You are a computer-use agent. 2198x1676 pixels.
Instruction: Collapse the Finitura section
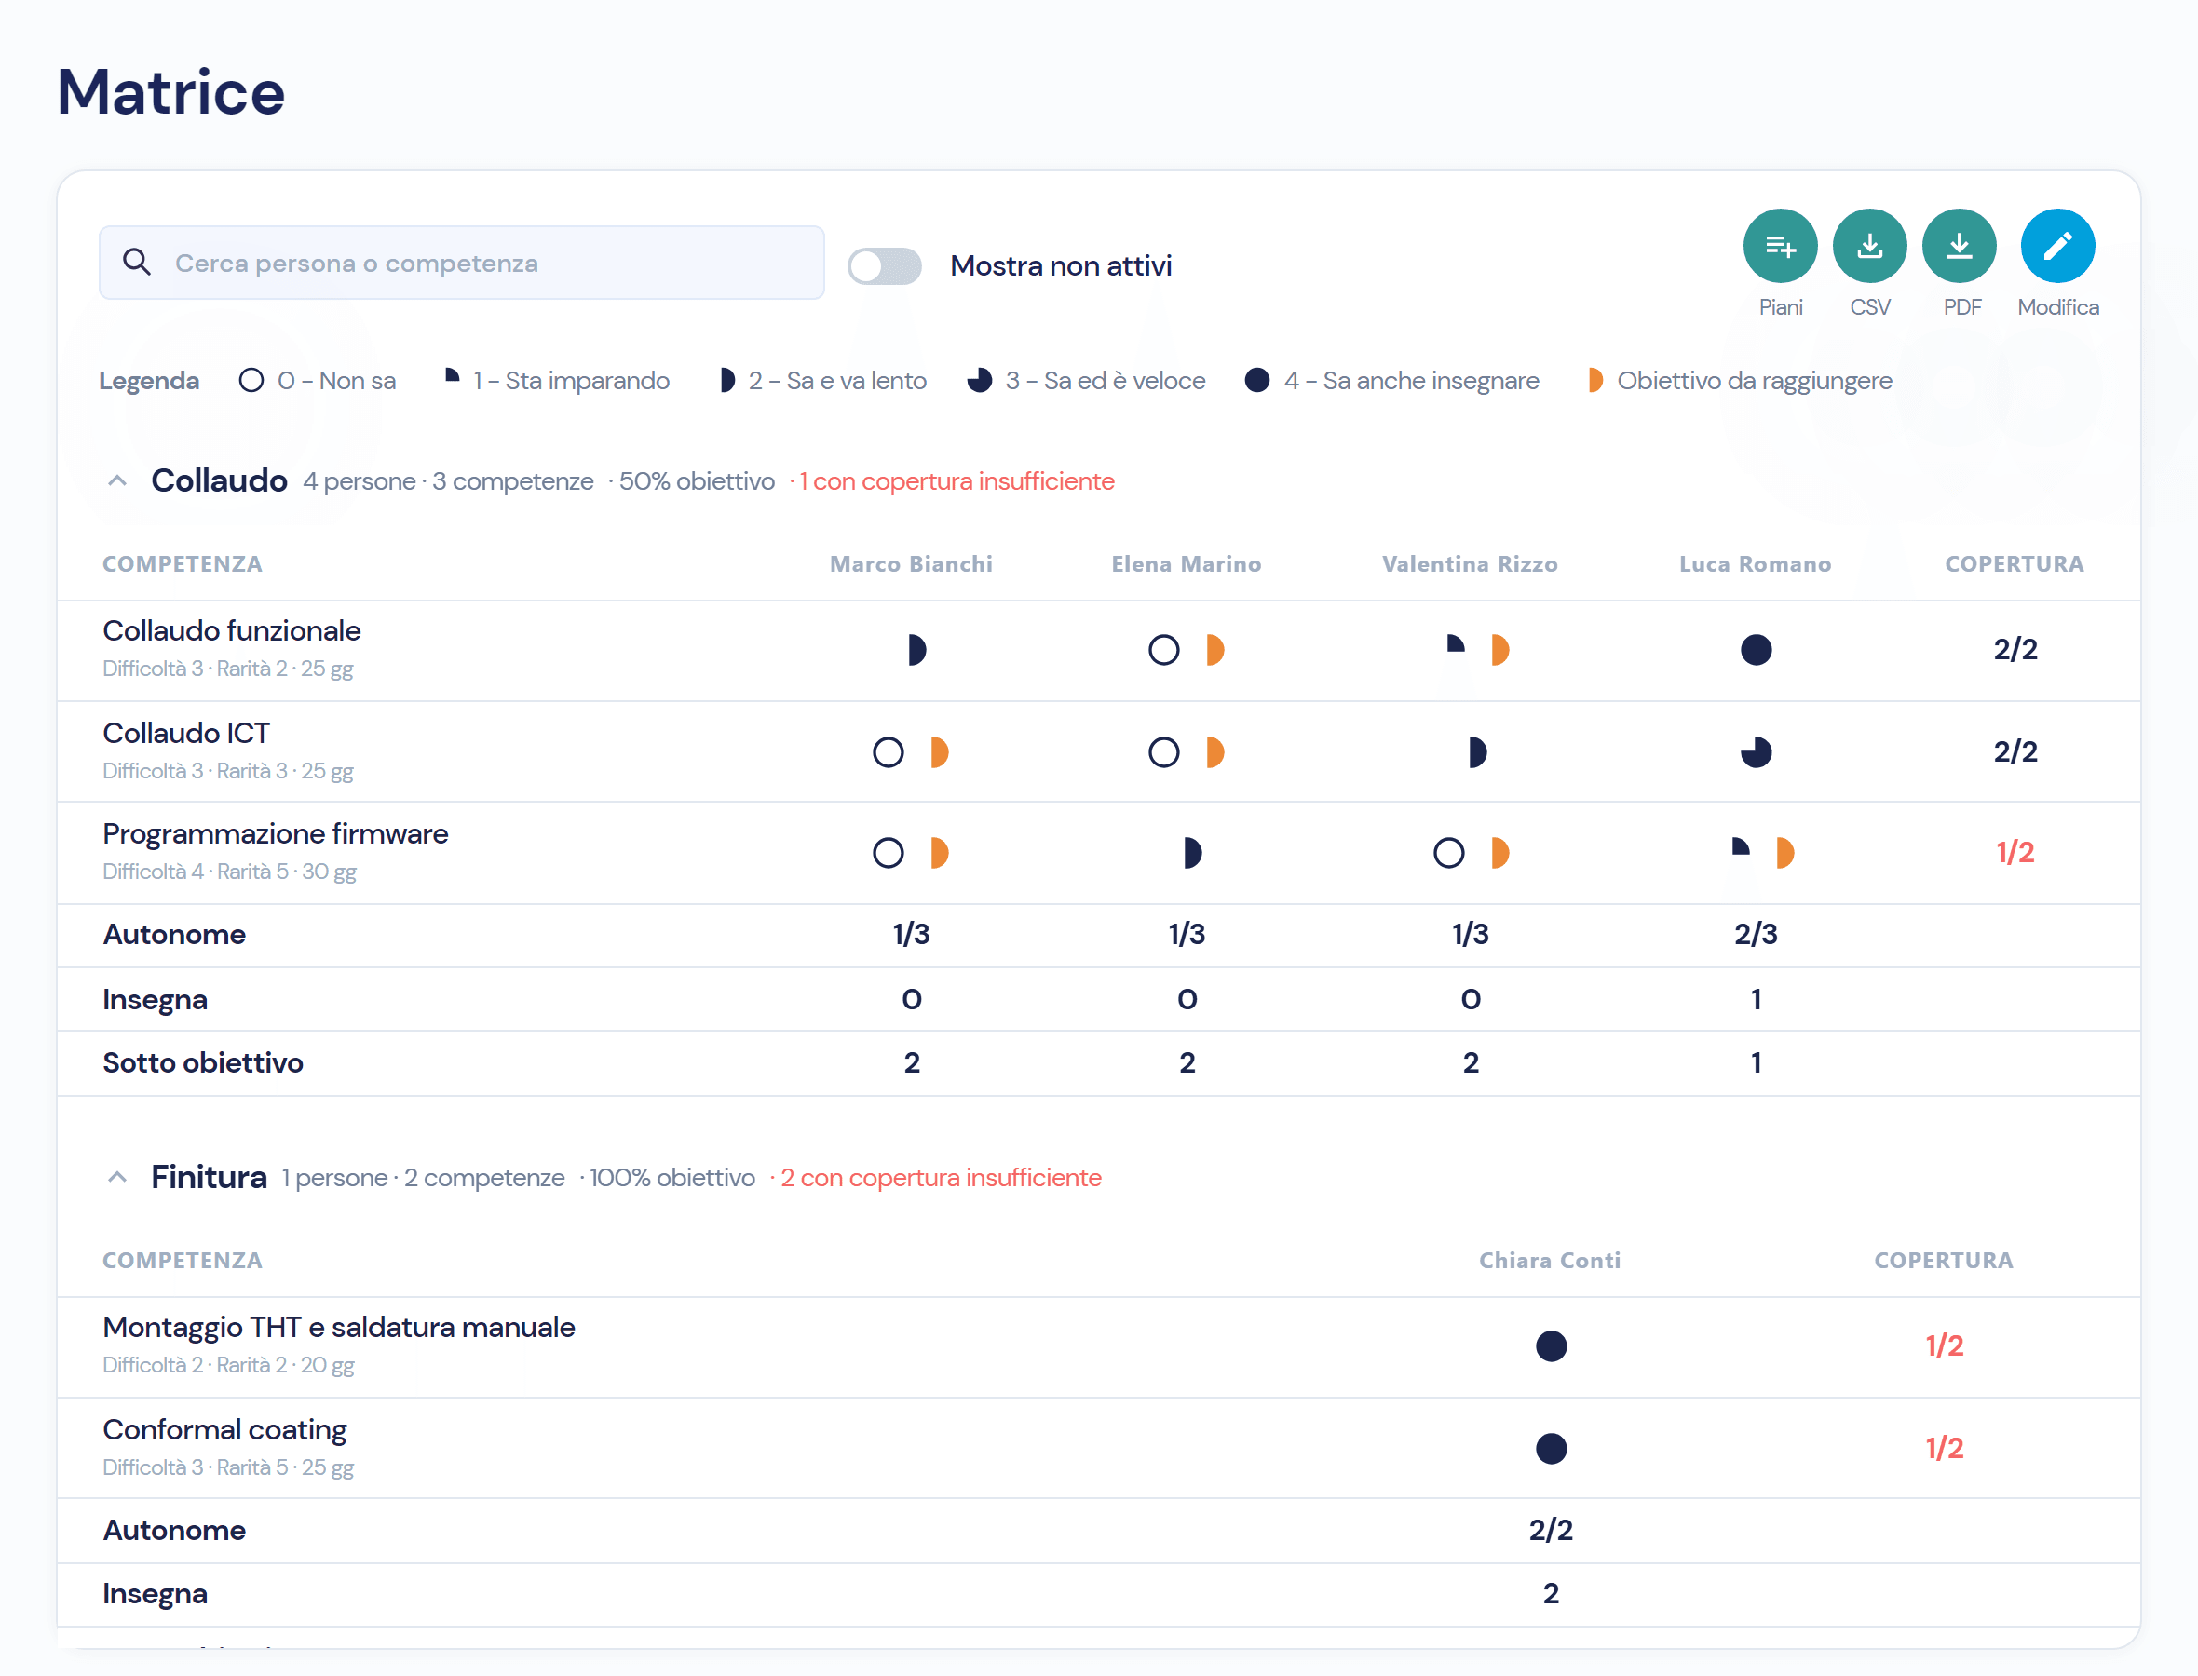point(116,1177)
